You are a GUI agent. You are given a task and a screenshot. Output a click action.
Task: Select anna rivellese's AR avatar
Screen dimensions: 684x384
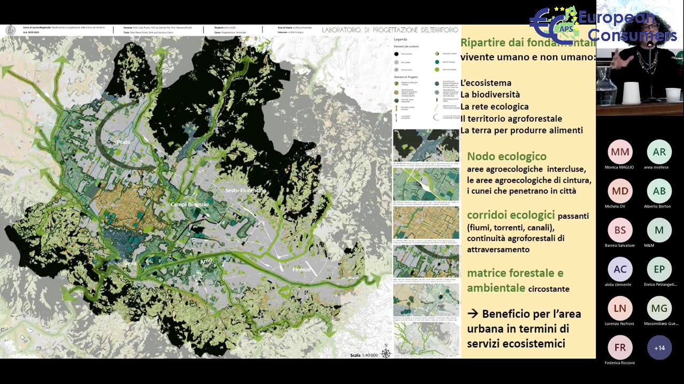[659, 152]
